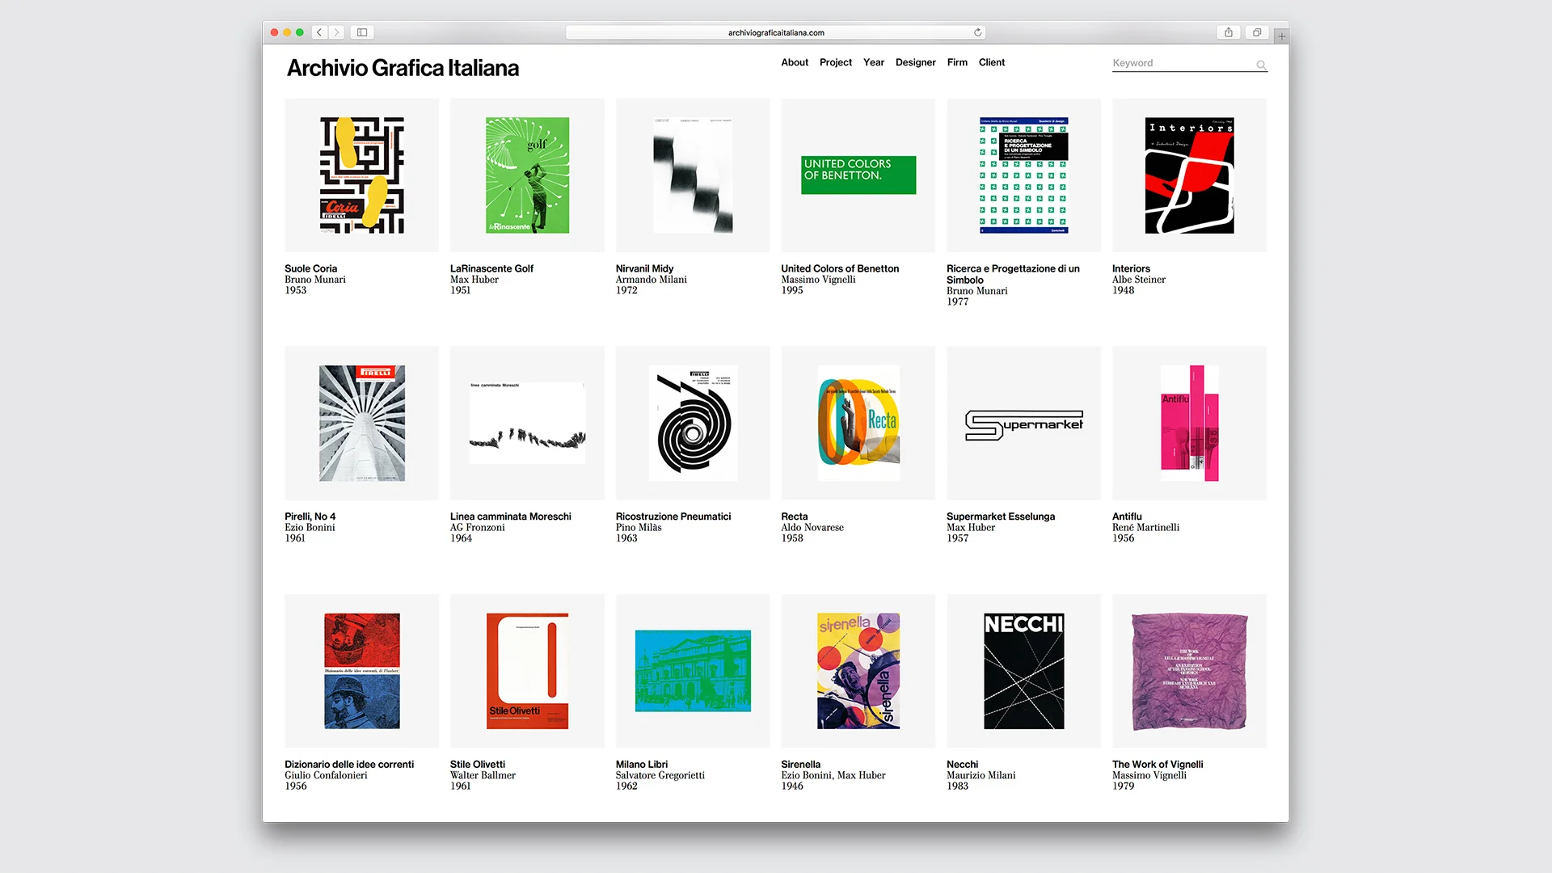This screenshot has width=1552, height=873.
Task: Click the Linea camminata Moreschi title
Action: (510, 517)
